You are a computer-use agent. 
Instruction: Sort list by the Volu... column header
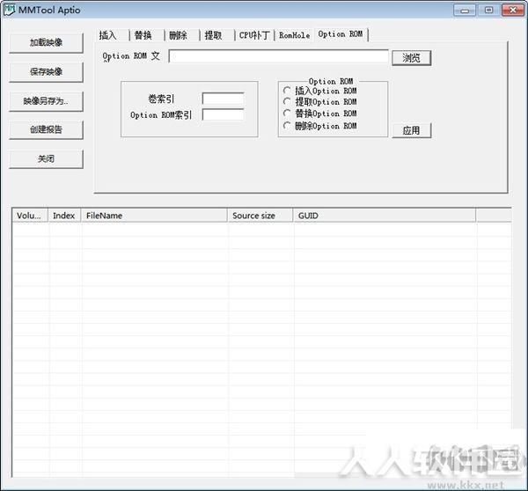[x=30, y=216]
